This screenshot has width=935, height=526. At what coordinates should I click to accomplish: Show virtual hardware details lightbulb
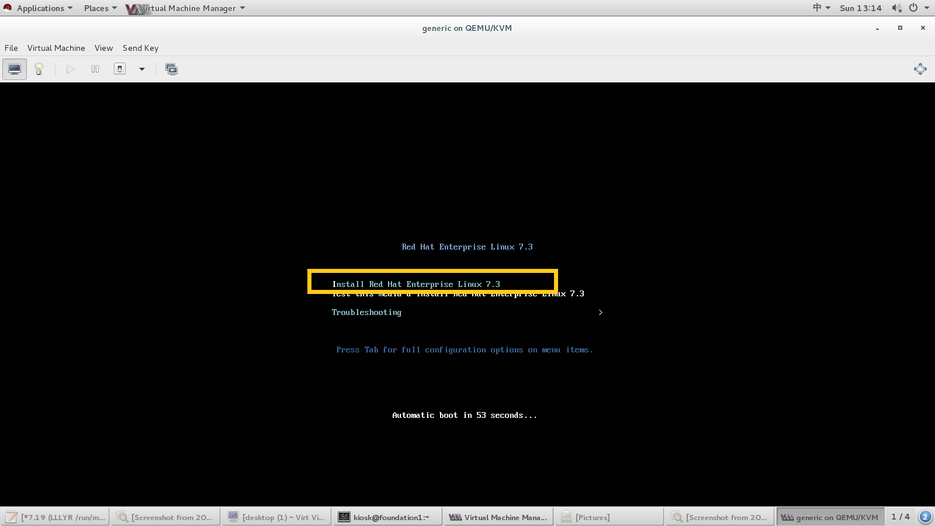39,69
